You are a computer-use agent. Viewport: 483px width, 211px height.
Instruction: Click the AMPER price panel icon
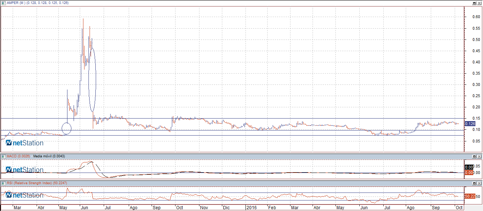tap(4, 3)
